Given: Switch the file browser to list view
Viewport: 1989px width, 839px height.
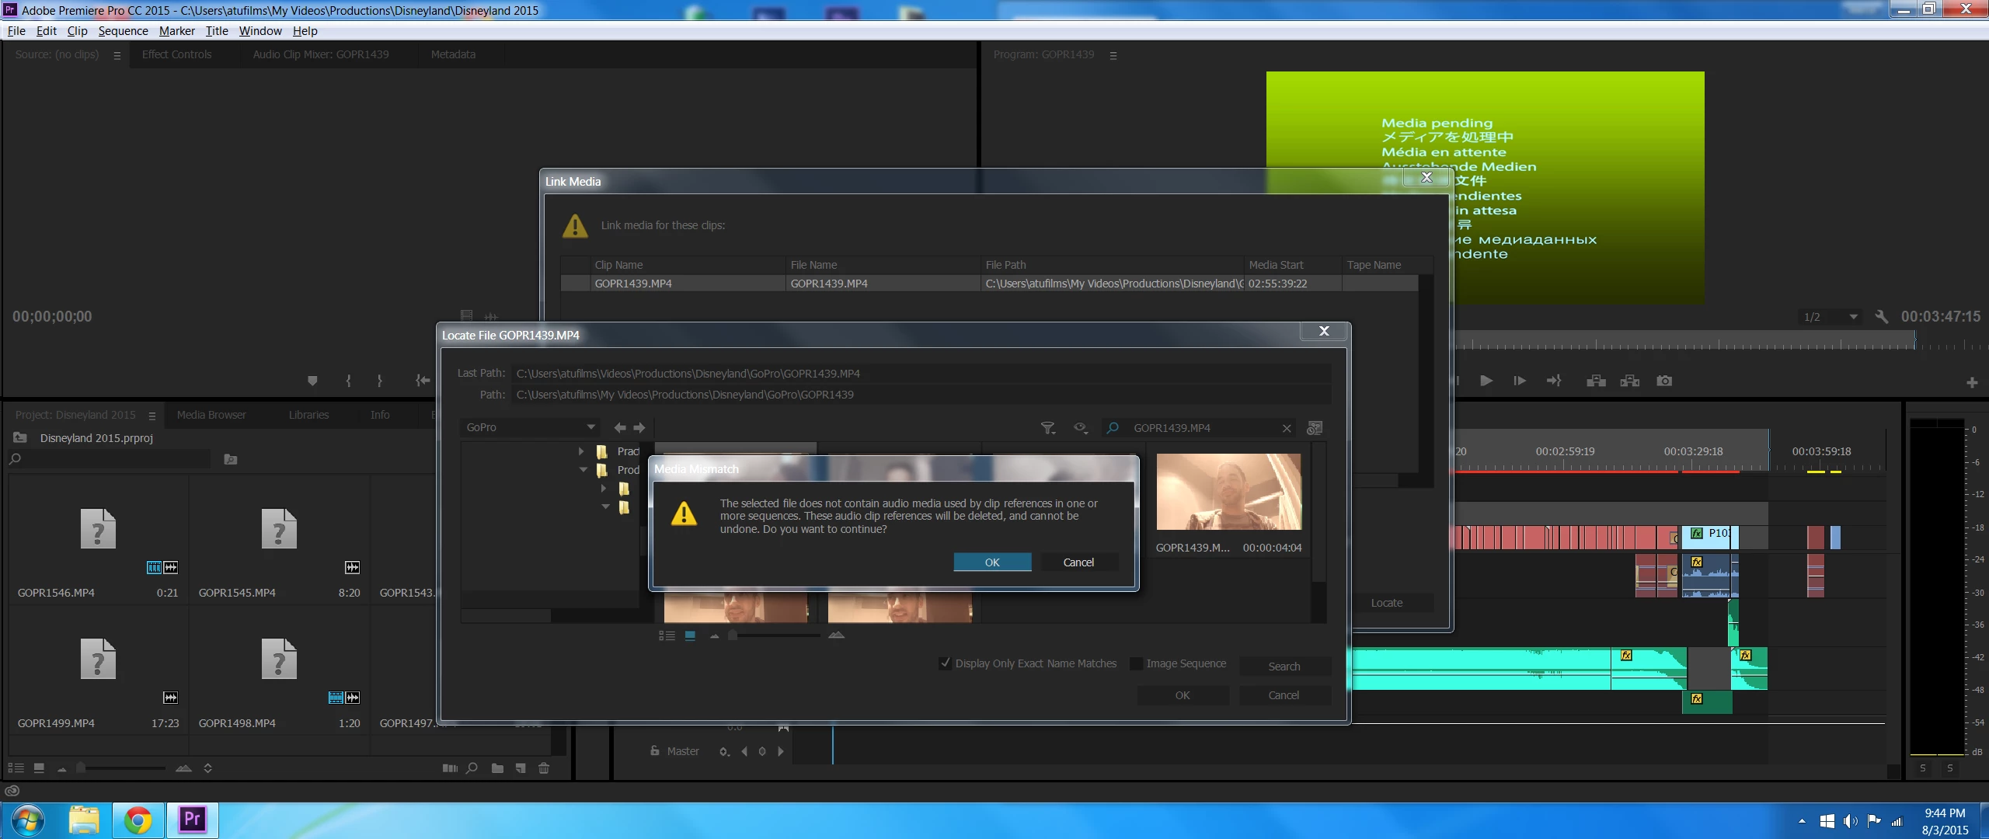Looking at the screenshot, I should (667, 635).
